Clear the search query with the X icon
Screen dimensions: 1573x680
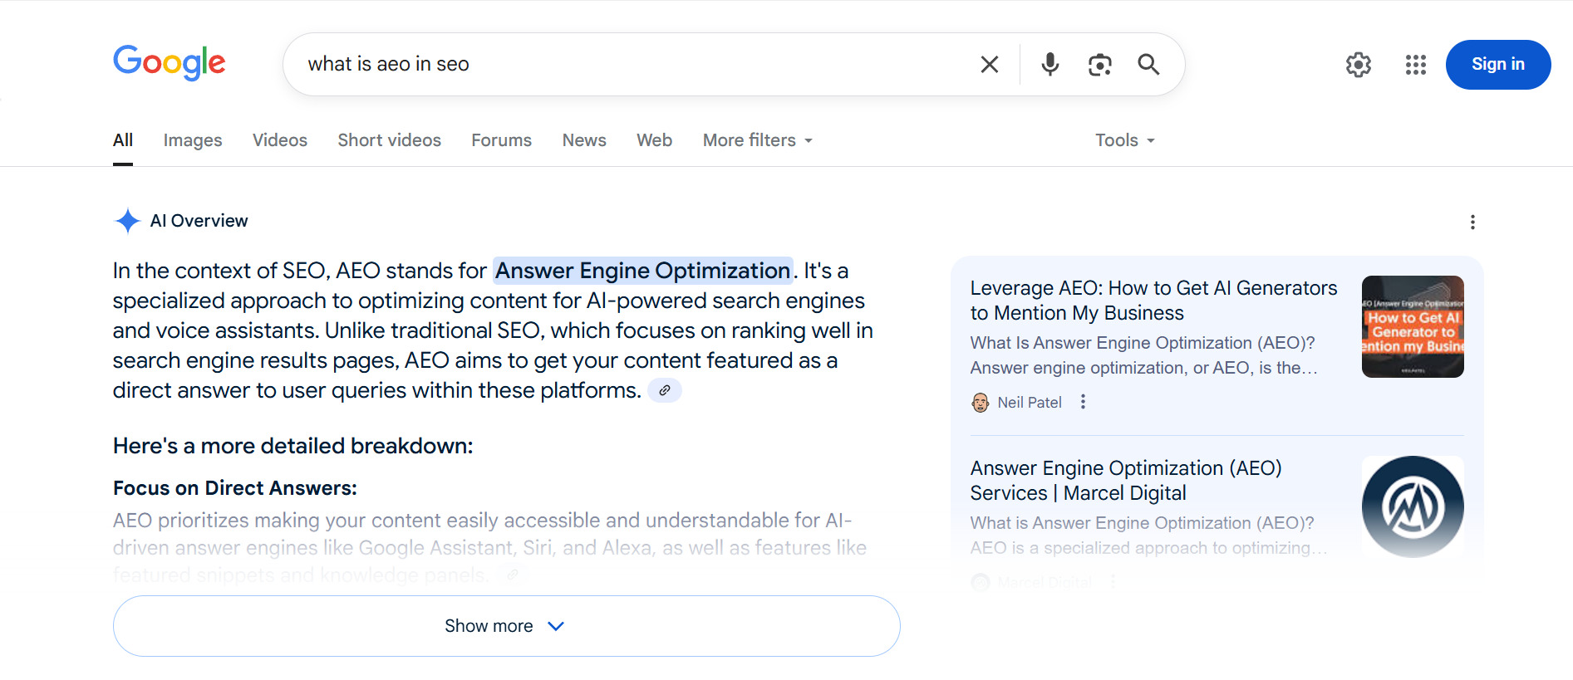coord(989,64)
